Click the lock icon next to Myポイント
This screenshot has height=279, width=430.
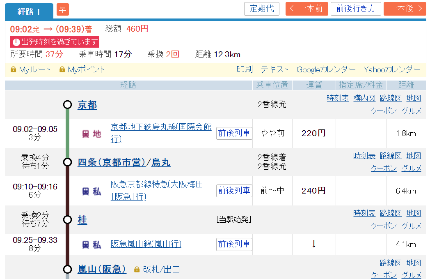[62, 69]
